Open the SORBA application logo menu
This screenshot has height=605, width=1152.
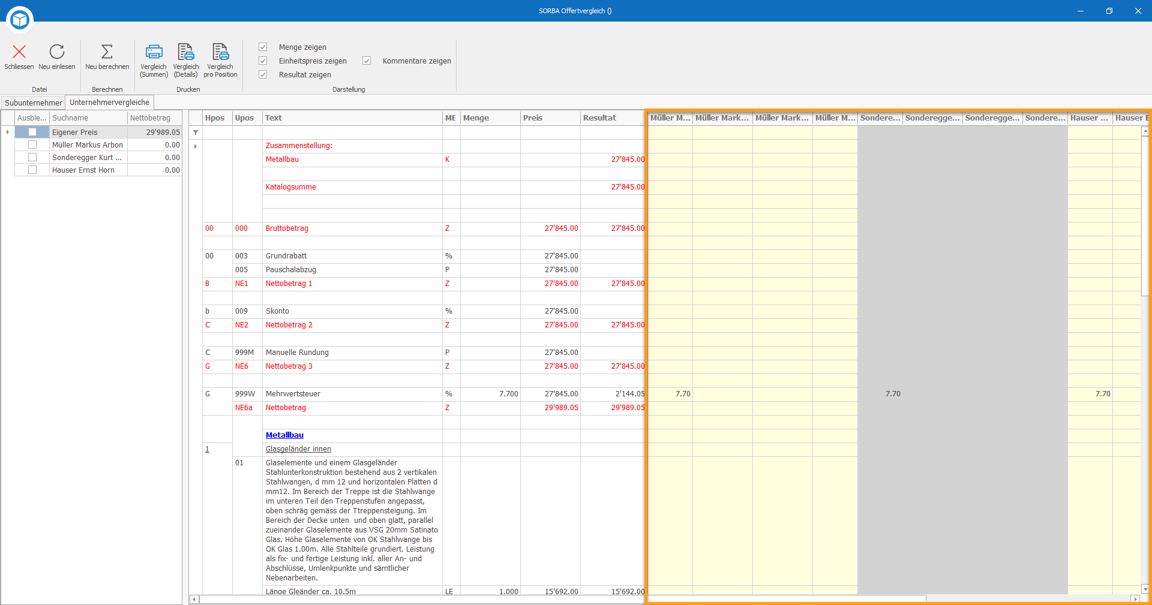click(x=20, y=20)
